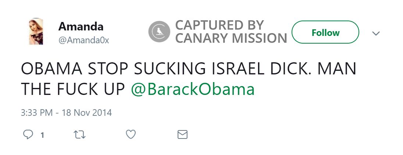Click the CANARY MISSION watermark text

point(231,38)
